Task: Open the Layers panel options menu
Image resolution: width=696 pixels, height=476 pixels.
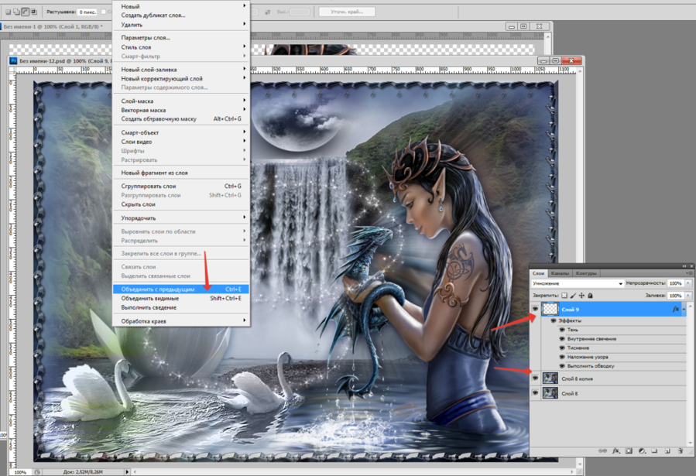Action: (x=689, y=273)
